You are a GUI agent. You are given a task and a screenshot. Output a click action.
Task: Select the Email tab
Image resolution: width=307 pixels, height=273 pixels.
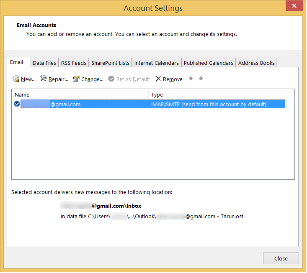18,62
